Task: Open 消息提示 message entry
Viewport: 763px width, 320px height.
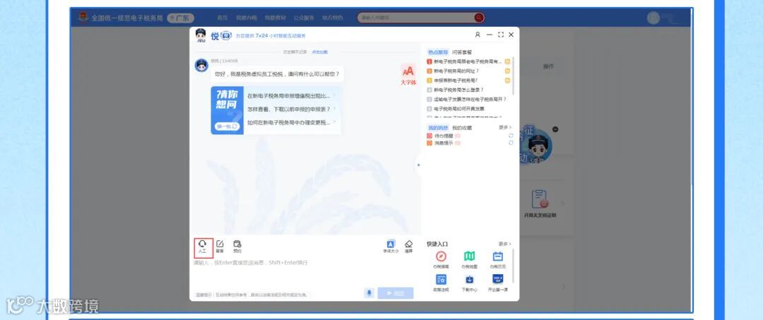Action: (444, 143)
